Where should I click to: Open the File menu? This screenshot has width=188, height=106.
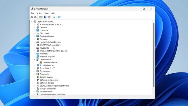(33, 13)
